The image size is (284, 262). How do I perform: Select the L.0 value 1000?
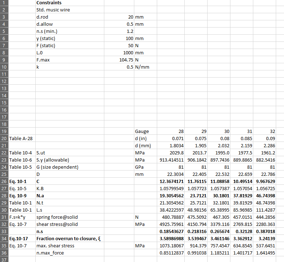(119, 53)
